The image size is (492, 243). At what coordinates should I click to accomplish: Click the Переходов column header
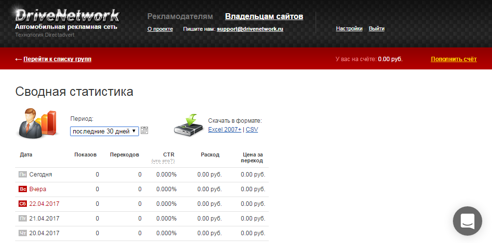[x=125, y=155]
